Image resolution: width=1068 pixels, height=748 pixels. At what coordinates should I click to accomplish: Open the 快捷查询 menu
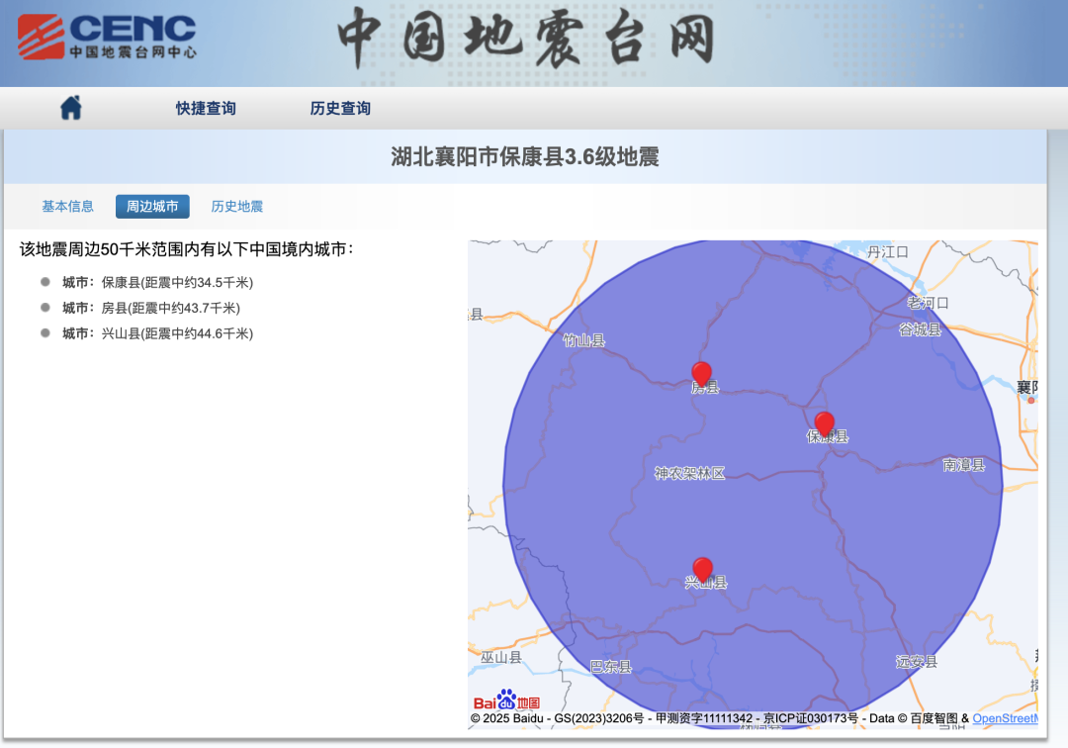pyautogui.click(x=206, y=109)
